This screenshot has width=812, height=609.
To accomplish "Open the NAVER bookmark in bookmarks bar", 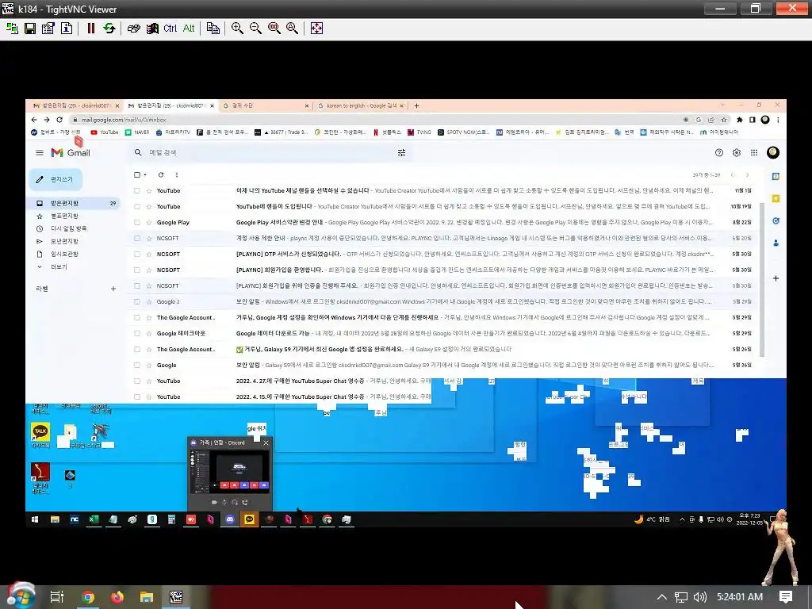I will point(137,132).
